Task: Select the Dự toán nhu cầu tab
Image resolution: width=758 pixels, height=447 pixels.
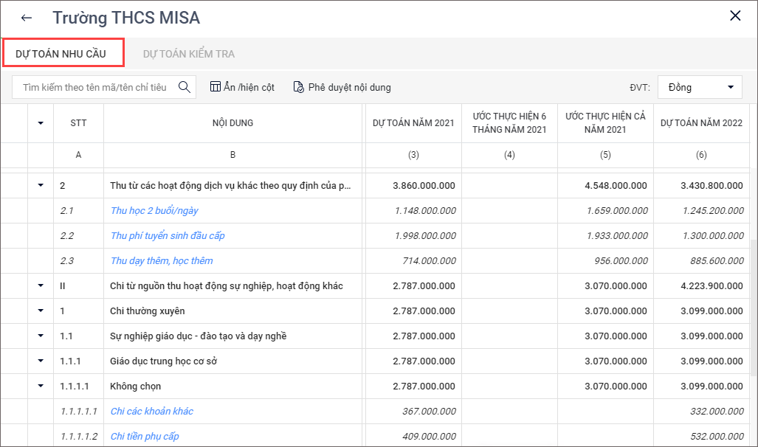Action: (x=61, y=54)
